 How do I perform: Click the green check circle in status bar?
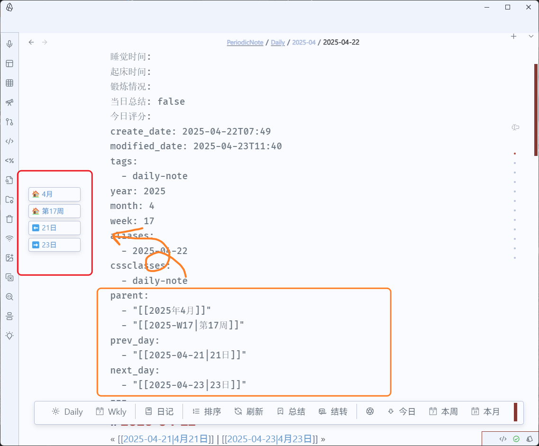516,439
